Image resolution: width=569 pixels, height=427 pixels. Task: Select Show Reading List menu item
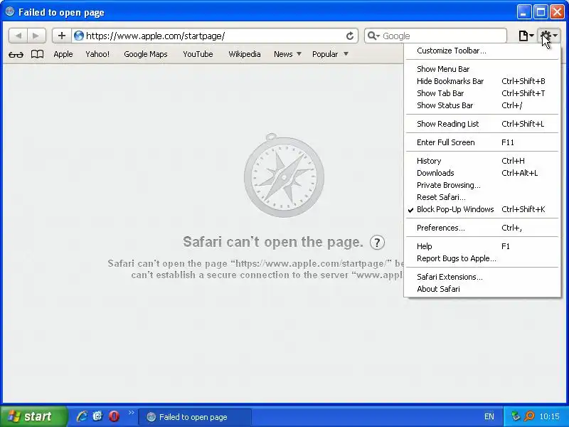coord(482,124)
